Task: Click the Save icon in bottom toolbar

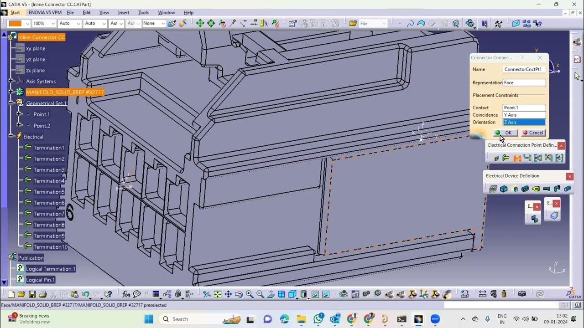Action: click(32, 294)
